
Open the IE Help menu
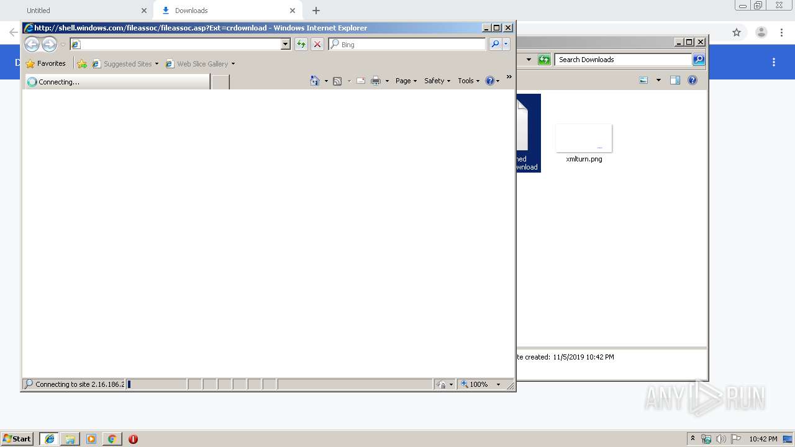[492, 81]
